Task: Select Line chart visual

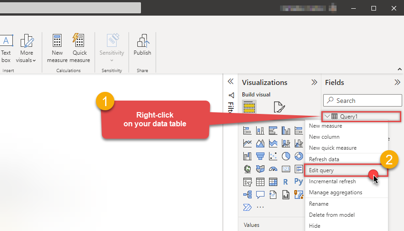Action: point(247,143)
